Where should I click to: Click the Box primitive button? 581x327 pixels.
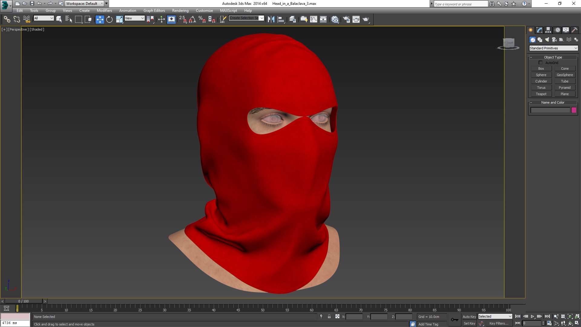click(x=541, y=69)
